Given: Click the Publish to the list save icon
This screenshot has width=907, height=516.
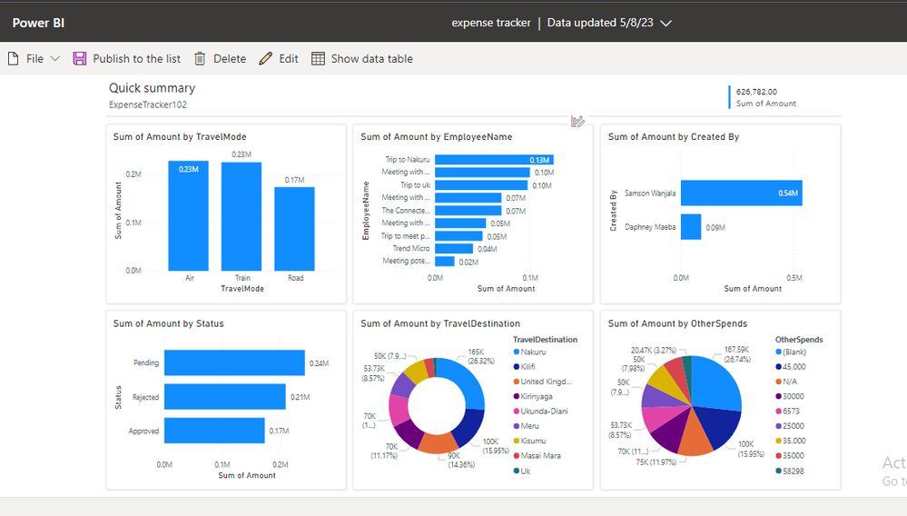Looking at the screenshot, I should pyautogui.click(x=79, y=58).
